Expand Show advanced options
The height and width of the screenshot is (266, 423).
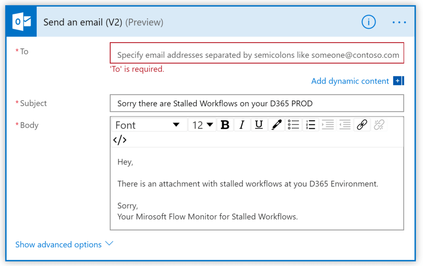pyautogui.click(x=64, y=245)
